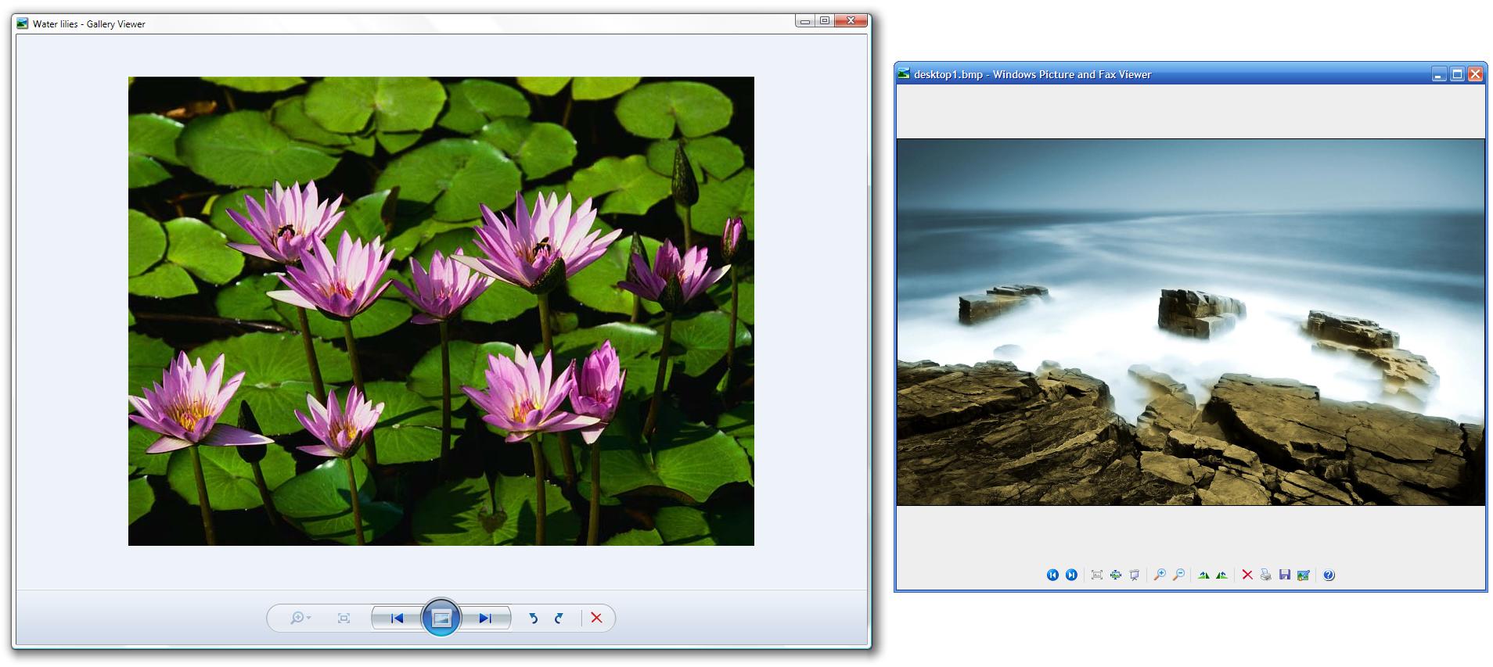Click the Water lilies photo
1493x667 pixels.
pyautogui.click(x=441, y=310)
